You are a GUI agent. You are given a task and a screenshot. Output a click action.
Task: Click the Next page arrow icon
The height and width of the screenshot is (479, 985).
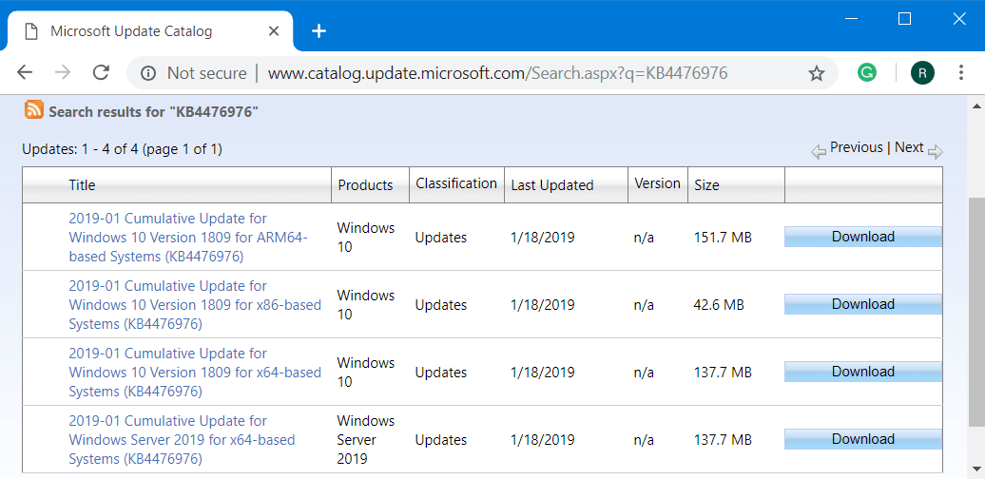point(936,152)
